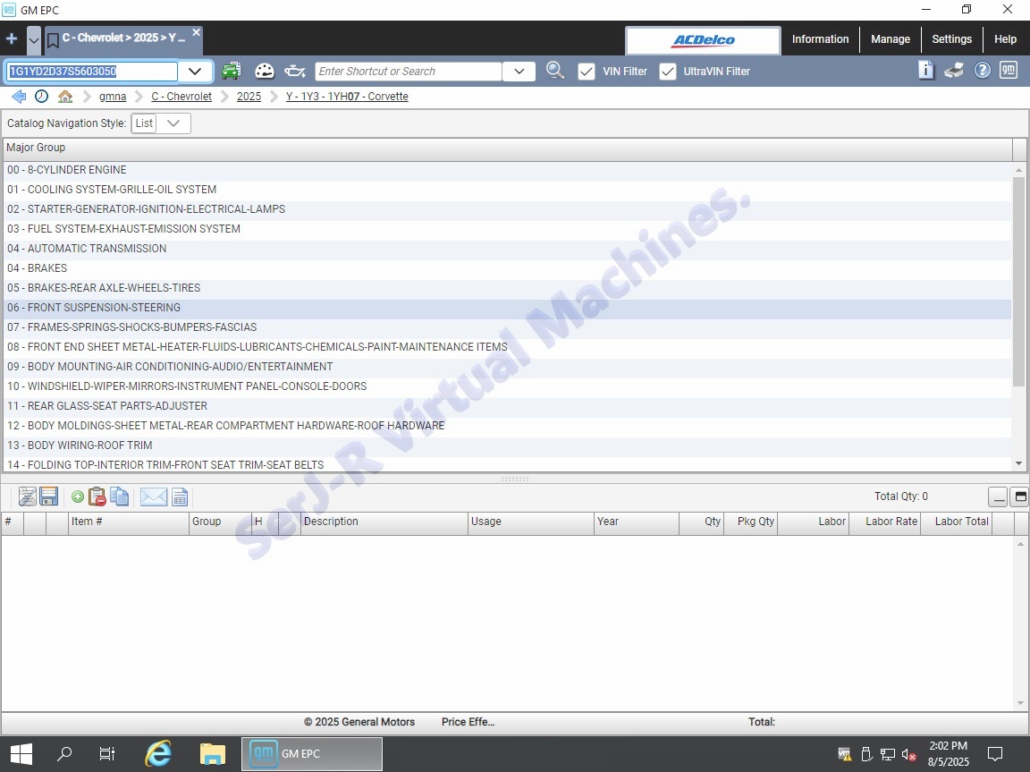
Task: Click the Description column header
Action: [x=384, y=522]
